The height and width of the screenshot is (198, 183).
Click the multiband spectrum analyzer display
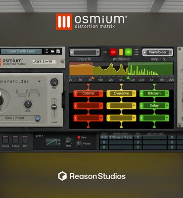[x=121, y=68]
